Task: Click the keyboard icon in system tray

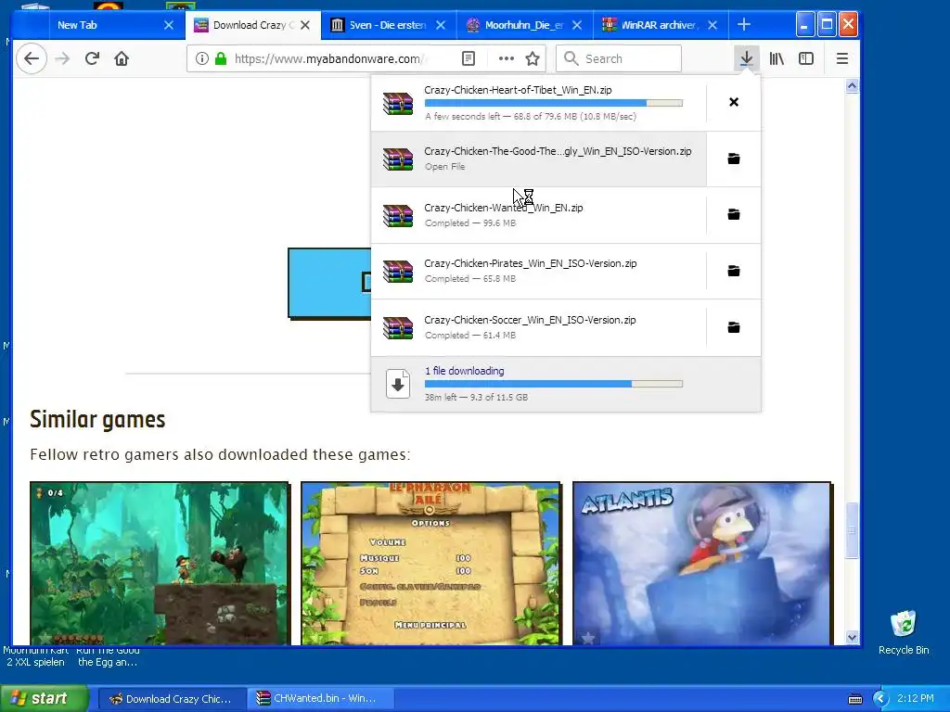Action: tap(854, 699)
